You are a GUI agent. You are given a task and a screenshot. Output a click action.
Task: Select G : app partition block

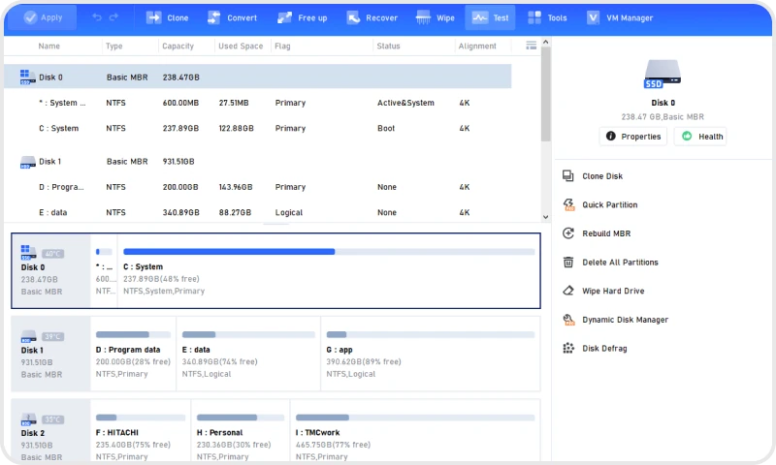[430, 354]
